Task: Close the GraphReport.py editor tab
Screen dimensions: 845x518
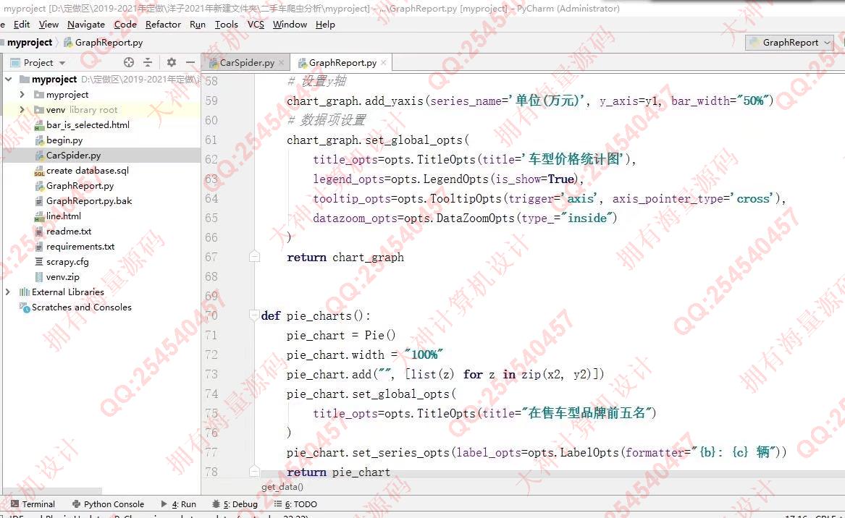Action: (x=383, y=62)
